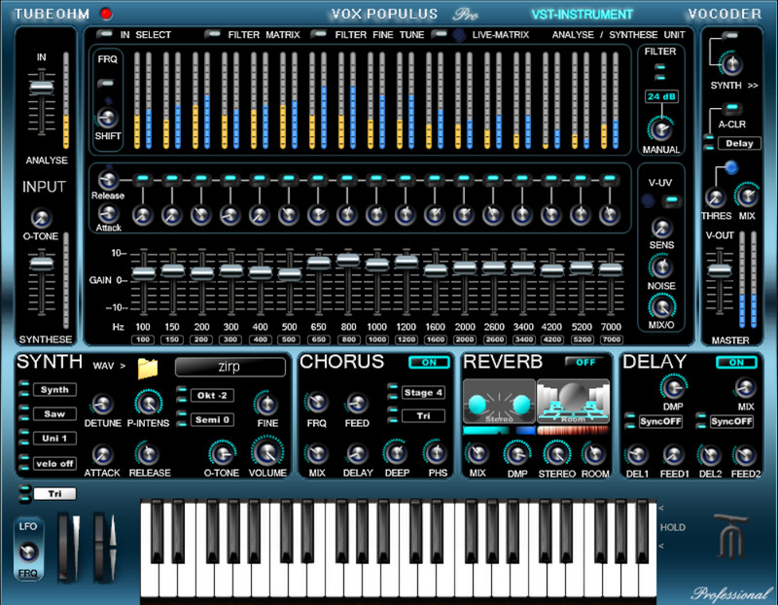
Task: Open the Saw waveform selector
Action: [x=54, y=414]
